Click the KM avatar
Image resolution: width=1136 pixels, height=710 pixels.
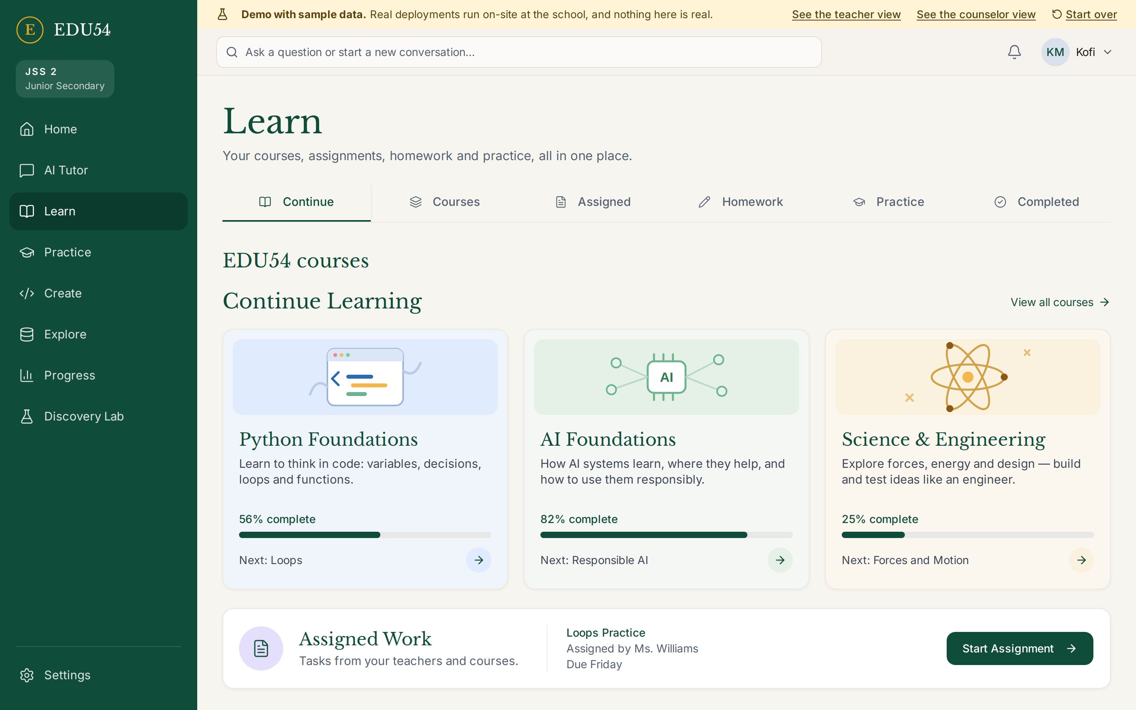(1055, 52)
